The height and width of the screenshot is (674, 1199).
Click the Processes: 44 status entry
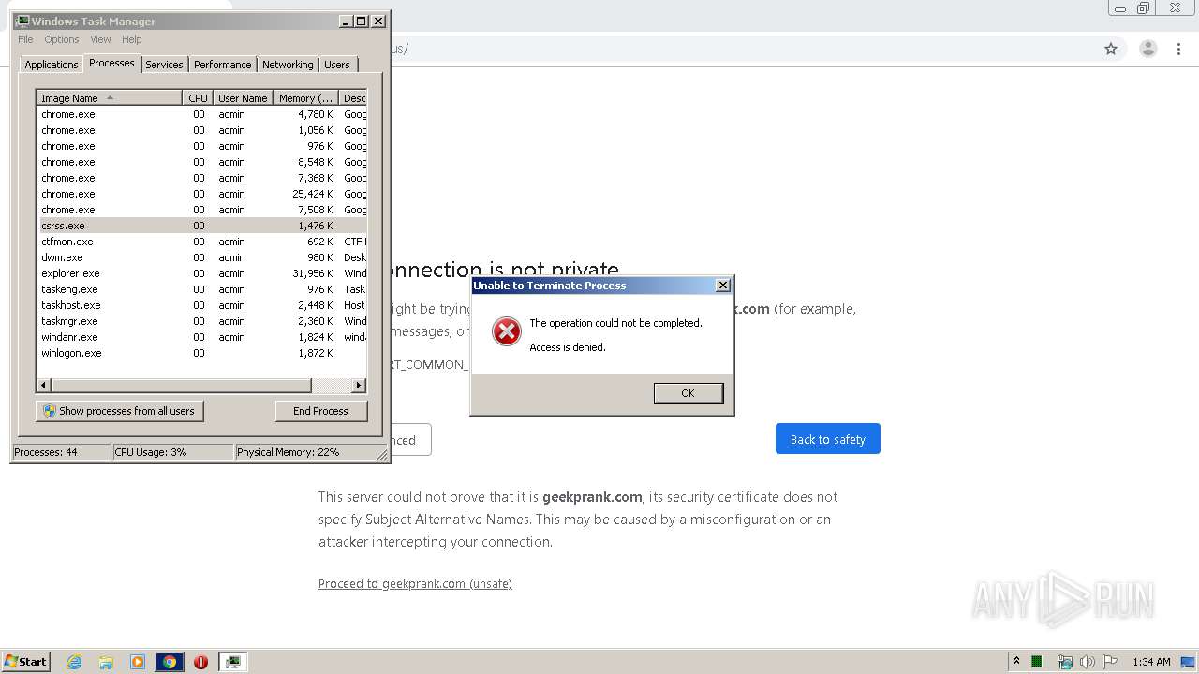click(61, 452)
